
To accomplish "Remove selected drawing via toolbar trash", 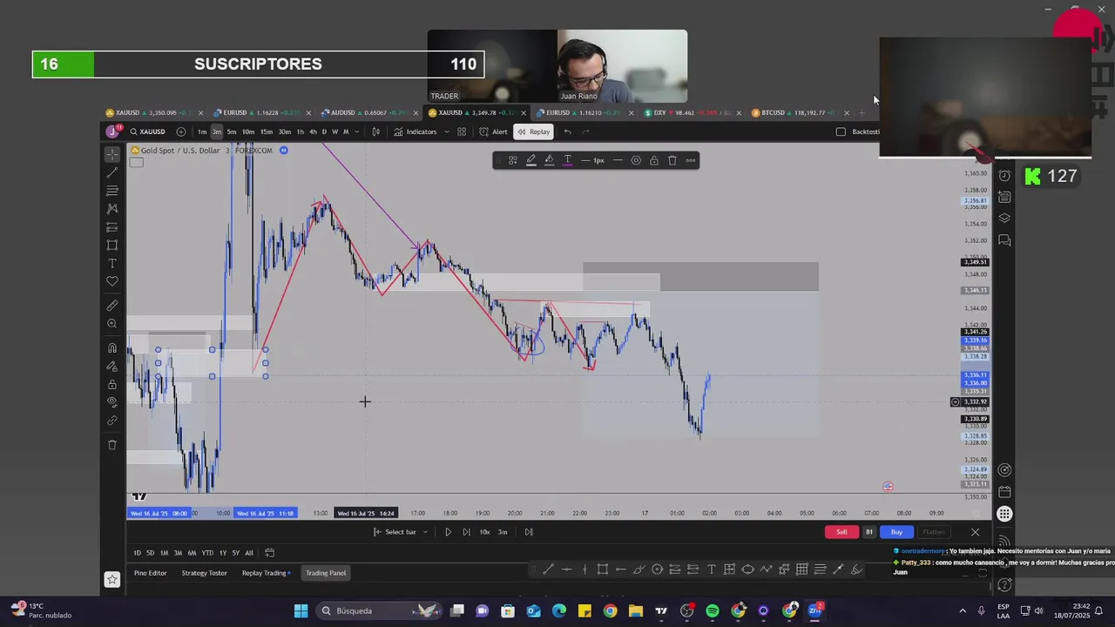I will [672, 160].
